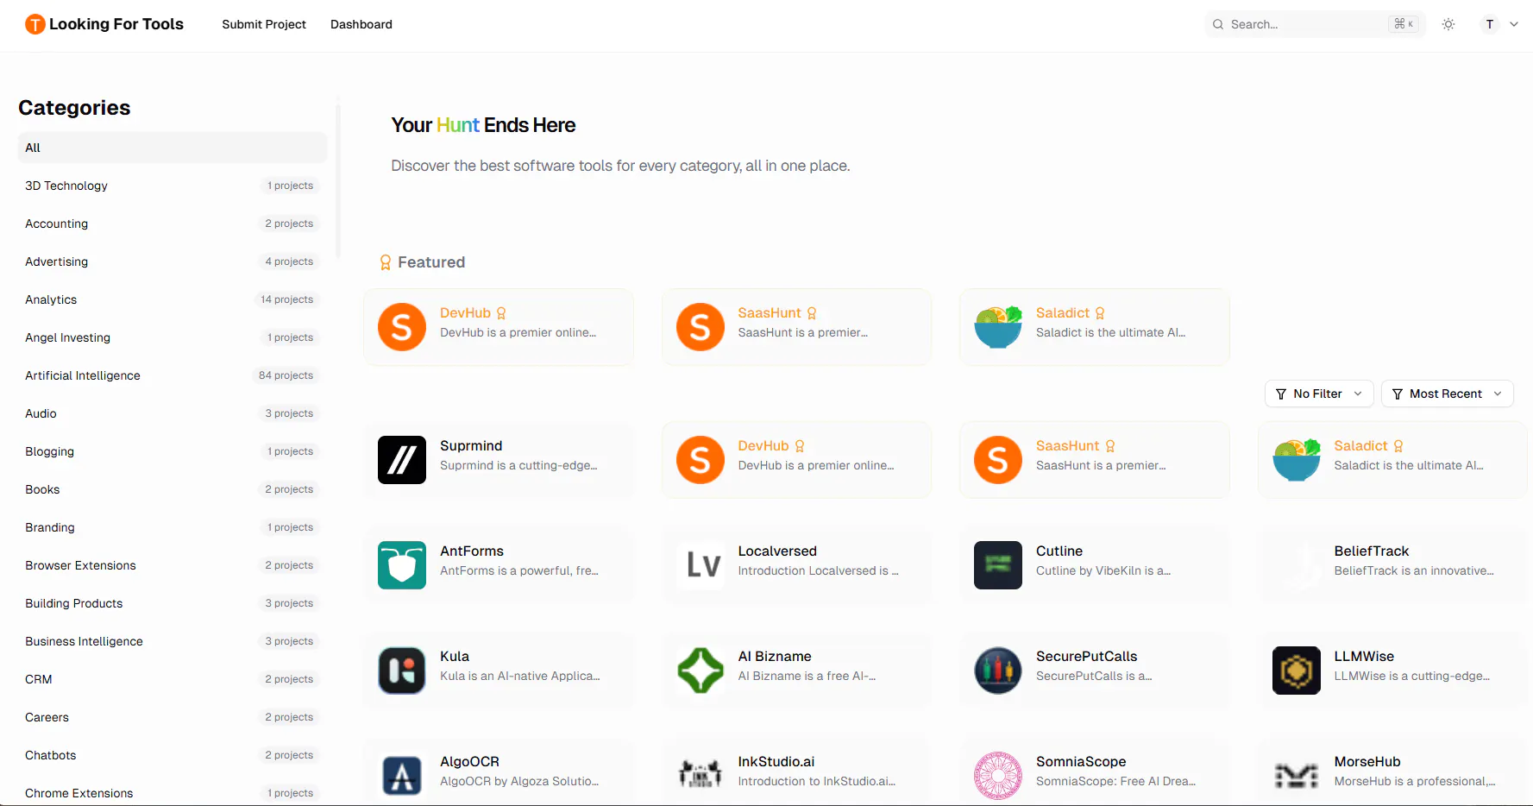Open the No Filter dropdown
Viewport: 1533px width, 806px height.
1319,394
